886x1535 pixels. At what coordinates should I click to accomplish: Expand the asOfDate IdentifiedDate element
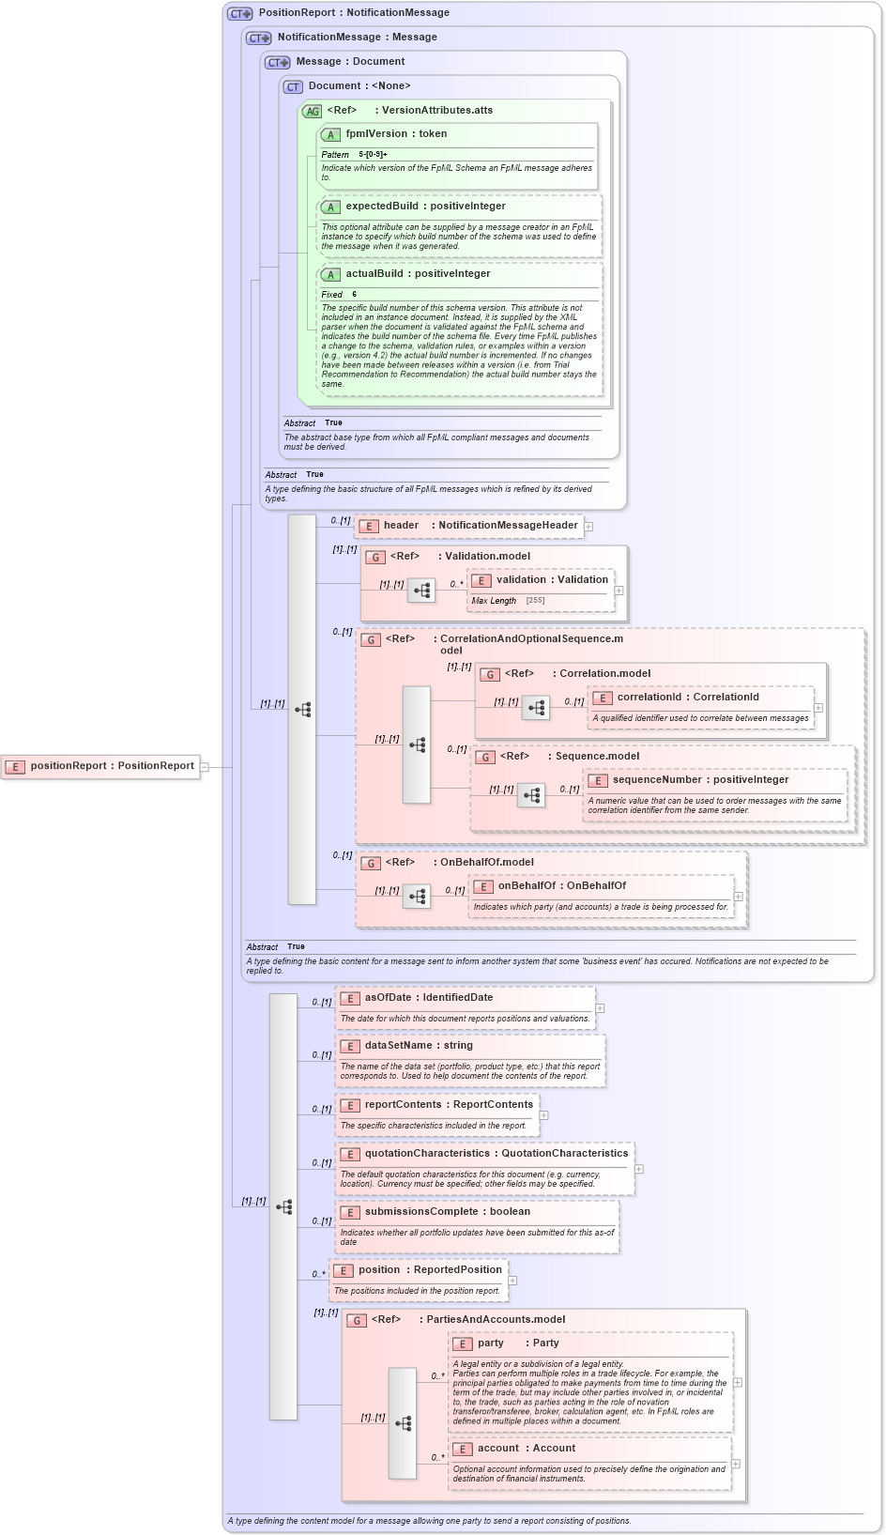pyautogui.click(x=600, y=1008)
